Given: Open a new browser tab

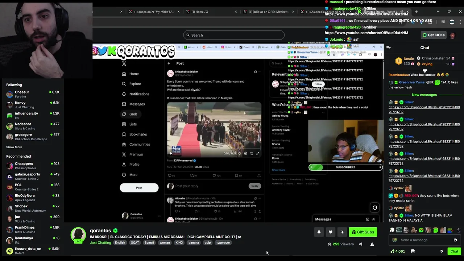Looking at the screenshot, I should 416,12.
